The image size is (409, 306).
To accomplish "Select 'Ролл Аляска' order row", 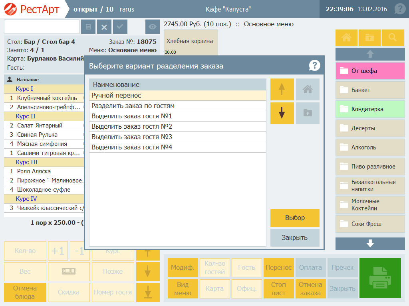I will click(44, 171).
